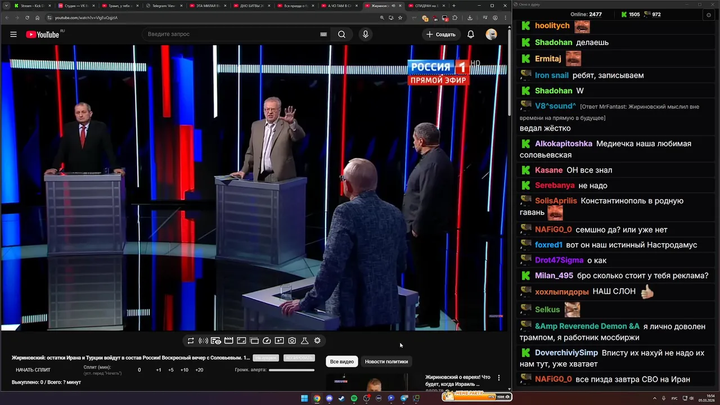Click the Chrome home button

[x=37, y=17]
